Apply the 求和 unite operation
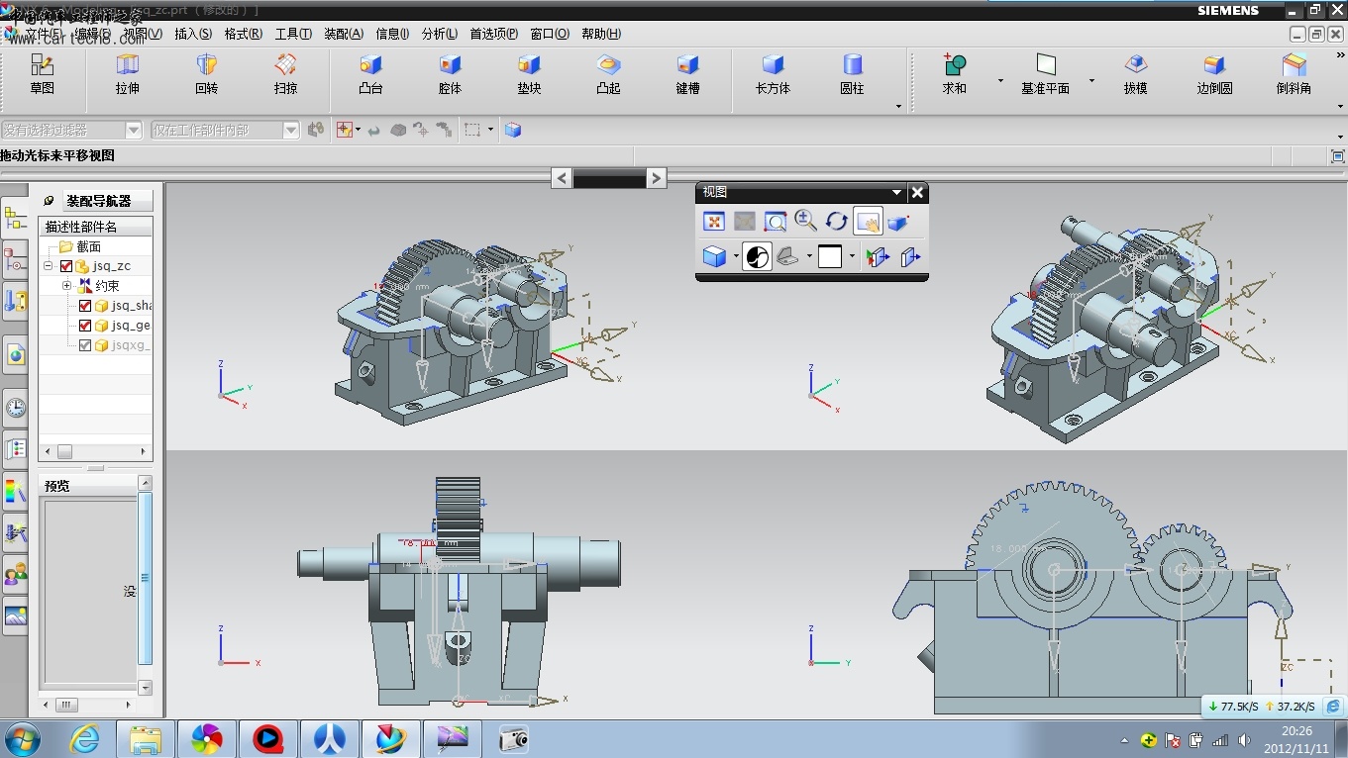Image resolution: width=1348 pixels, height=758 pixels. pos(954,75)
